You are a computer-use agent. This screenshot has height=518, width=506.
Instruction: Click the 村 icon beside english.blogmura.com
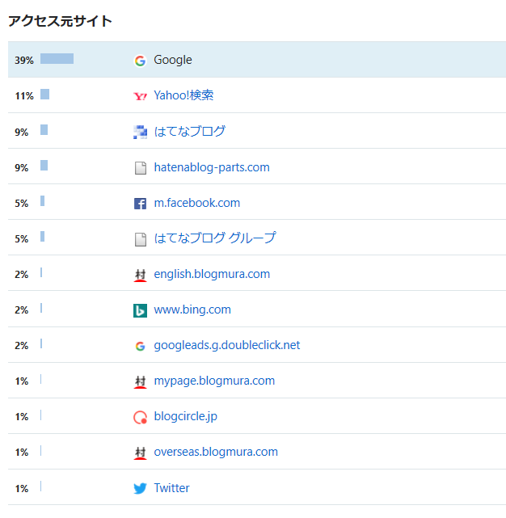[x=140, y=275]
